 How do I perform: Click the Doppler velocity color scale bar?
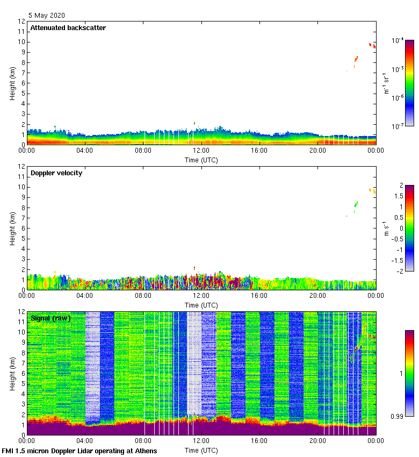[x=409, y=228]
